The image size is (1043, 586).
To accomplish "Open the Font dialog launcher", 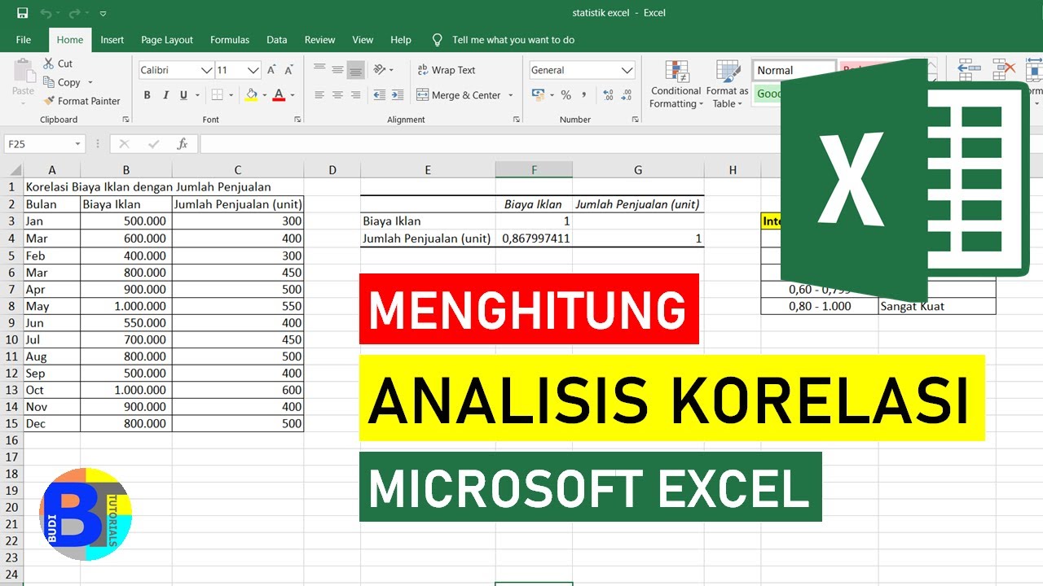I will click(297, 120).
